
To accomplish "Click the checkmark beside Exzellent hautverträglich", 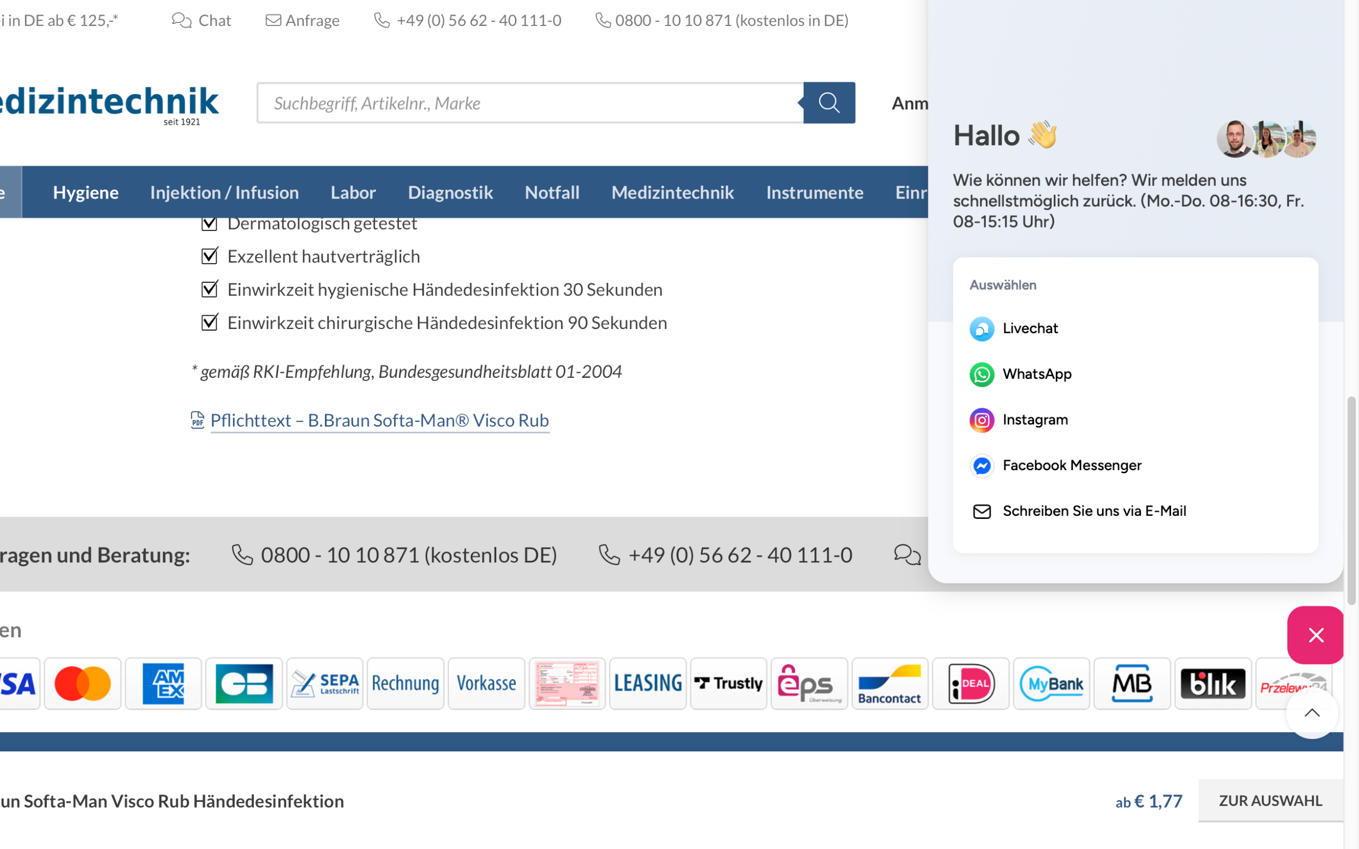I will [x=210, y=256].
